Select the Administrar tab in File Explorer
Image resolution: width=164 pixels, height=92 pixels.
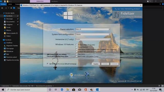(x=40, y=1)
